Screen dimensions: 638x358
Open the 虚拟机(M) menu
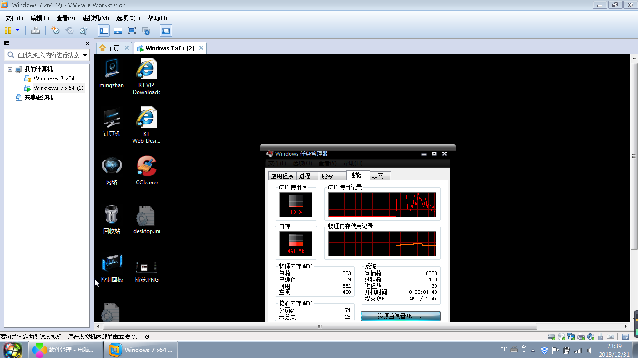click(95, 18)
